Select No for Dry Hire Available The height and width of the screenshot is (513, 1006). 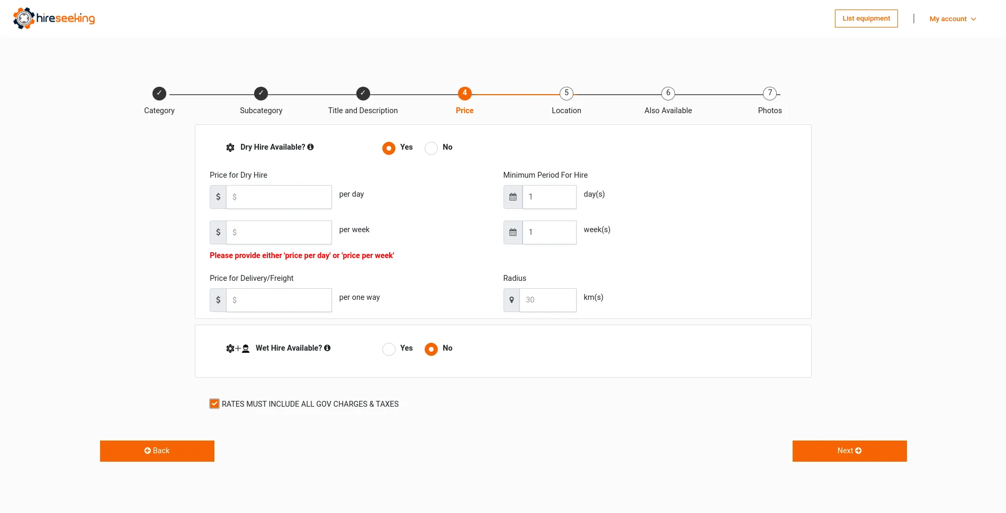tap(432, 148)
